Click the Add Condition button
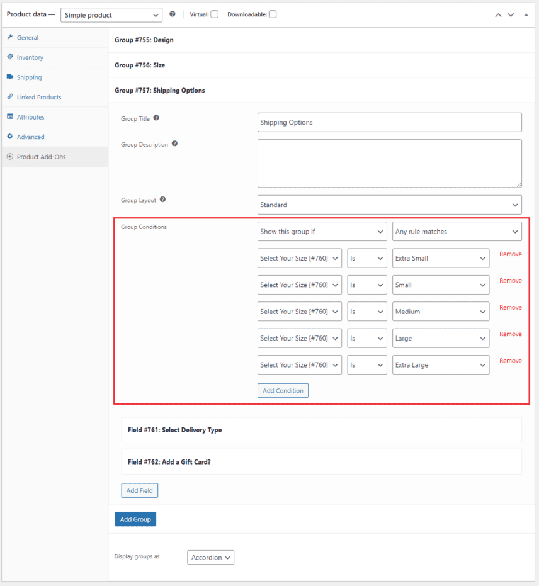Screen dimensions: 539x586 pos(283,390)
